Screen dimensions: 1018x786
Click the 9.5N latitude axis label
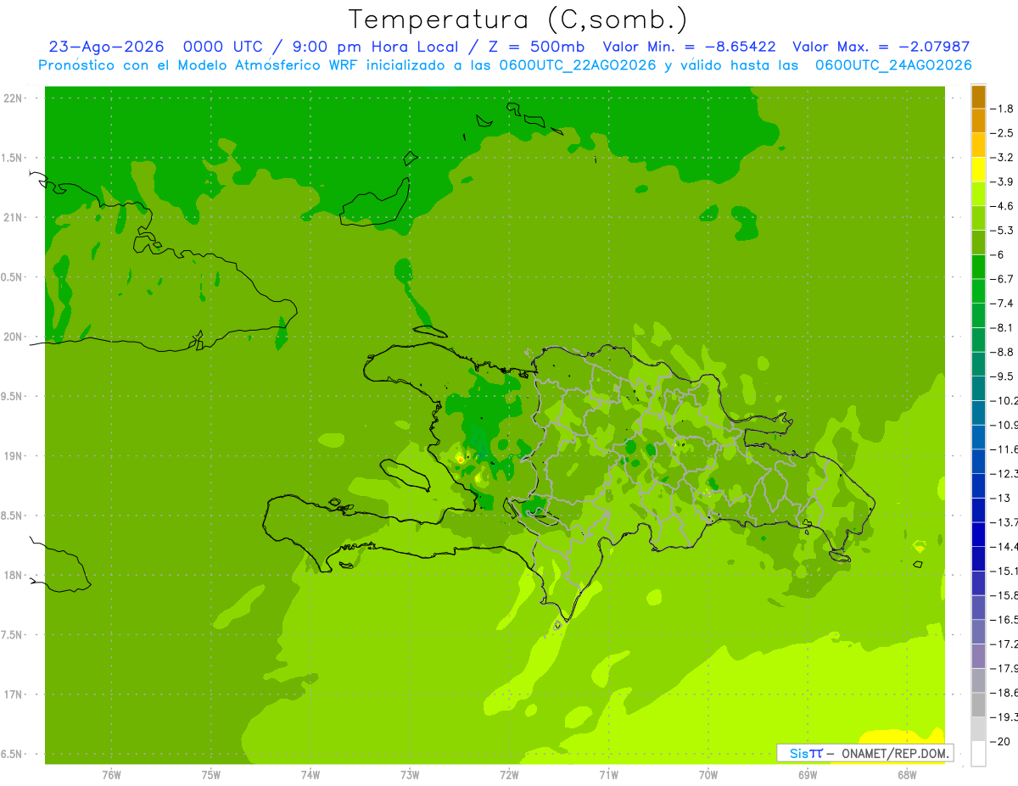(x=13, y=396)
